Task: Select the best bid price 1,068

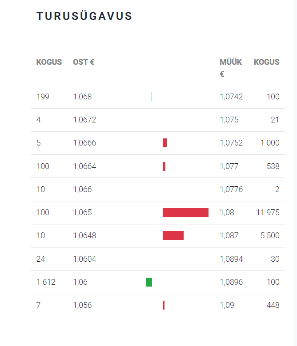Action: 82,97
